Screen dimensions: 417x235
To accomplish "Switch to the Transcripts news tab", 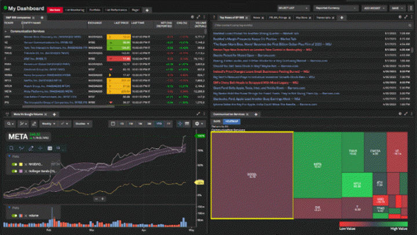I will coord(323,17).
